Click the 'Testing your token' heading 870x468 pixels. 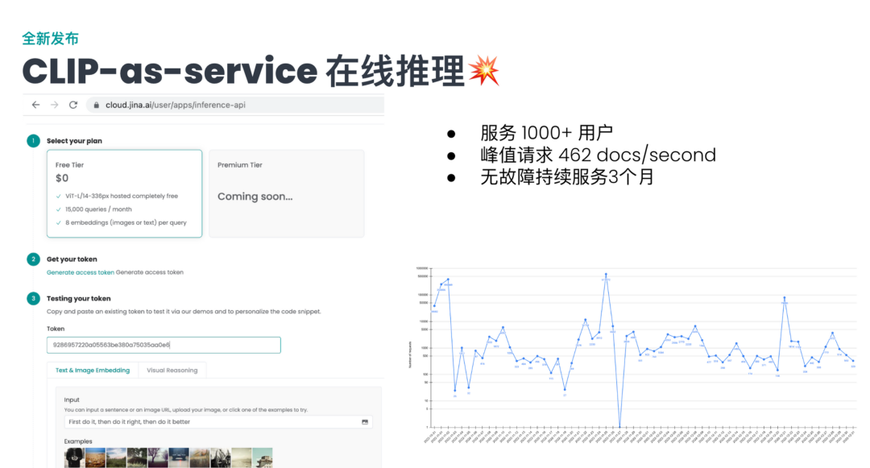tap(78, 298)
